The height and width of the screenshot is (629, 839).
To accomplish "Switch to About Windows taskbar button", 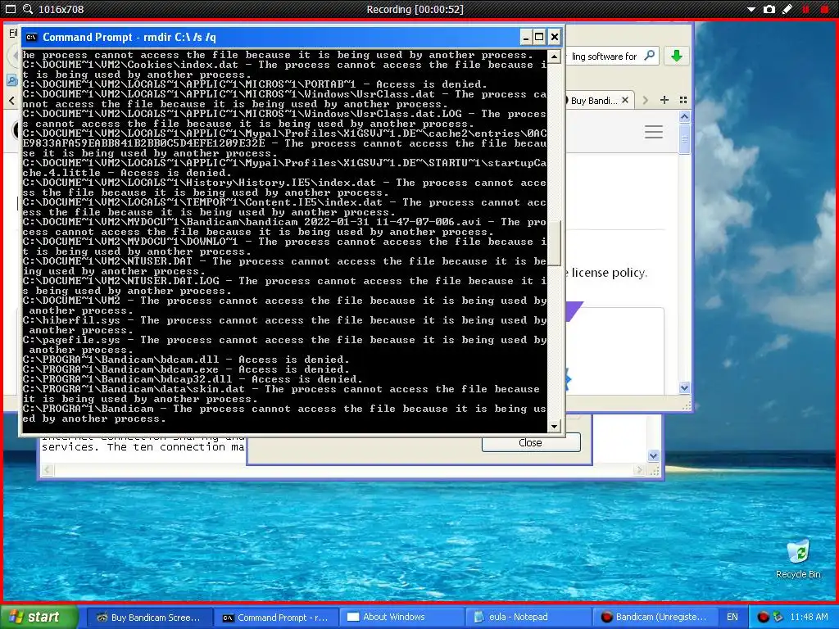I will (x=402, y=618).
